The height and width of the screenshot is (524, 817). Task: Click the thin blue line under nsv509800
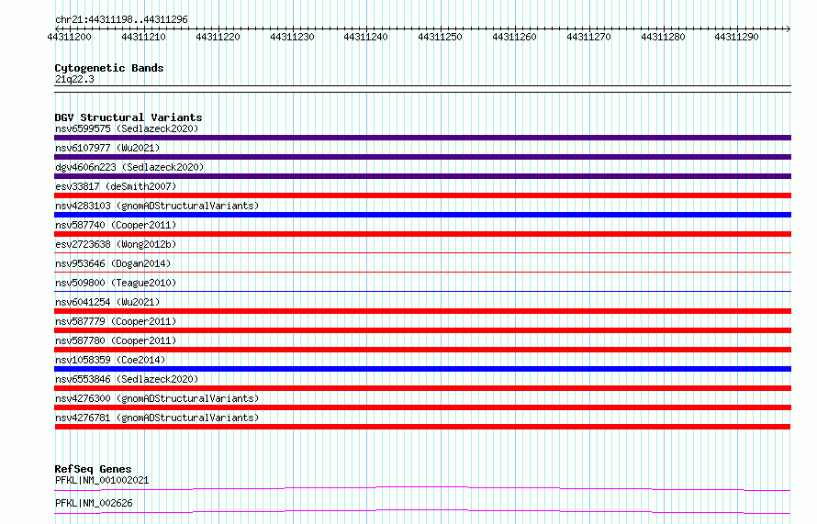pyautogui.click(x=422, y=291)
